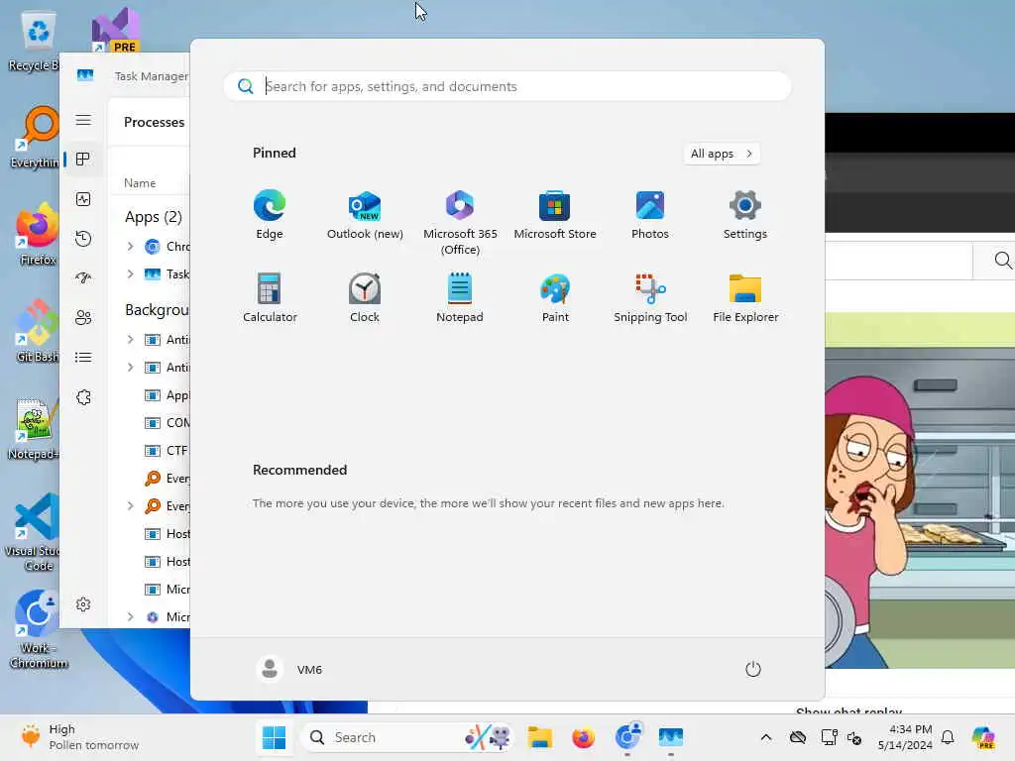The height and width of the screenshot is (761, 1015).
Task: Switch to Task Manager on the taskbar
Action: click(x=671, y=737)
